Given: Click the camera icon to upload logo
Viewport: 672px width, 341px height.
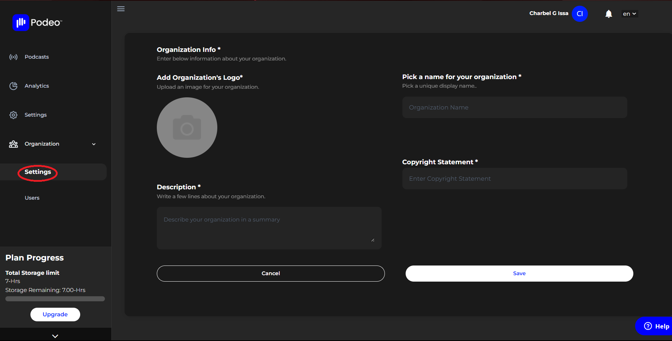Looking at the screenshot, I should pyautogui.click(x=187, y=127).
